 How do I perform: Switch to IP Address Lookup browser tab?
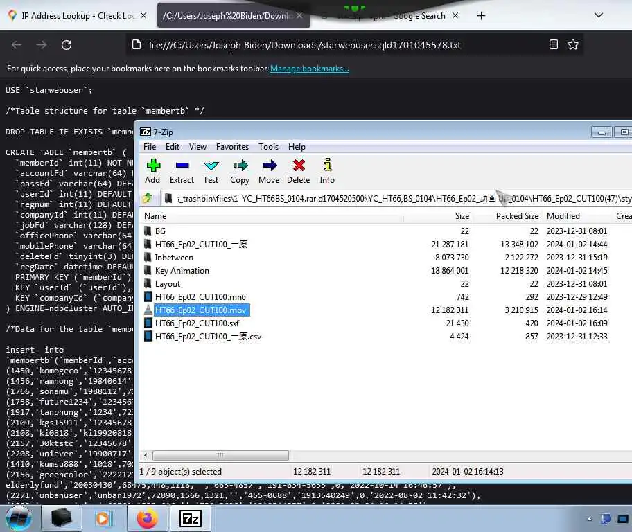coord(78,16)
